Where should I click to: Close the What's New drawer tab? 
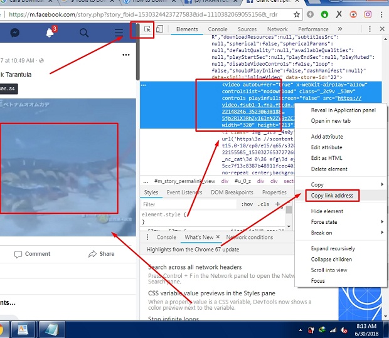pyautogui.click(x=218, y=237)
